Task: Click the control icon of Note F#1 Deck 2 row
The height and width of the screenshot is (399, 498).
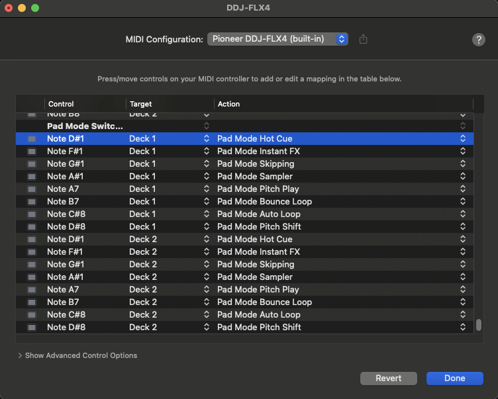Action: [32, 252]
